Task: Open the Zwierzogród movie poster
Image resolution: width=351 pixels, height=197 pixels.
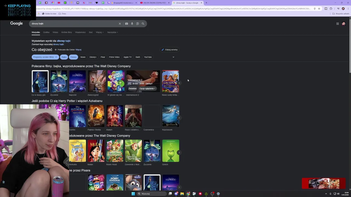Action: [x=97, y=82]
